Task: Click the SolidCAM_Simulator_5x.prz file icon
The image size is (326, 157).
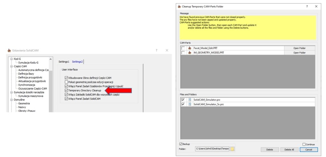Action: [x=190, y=104]
